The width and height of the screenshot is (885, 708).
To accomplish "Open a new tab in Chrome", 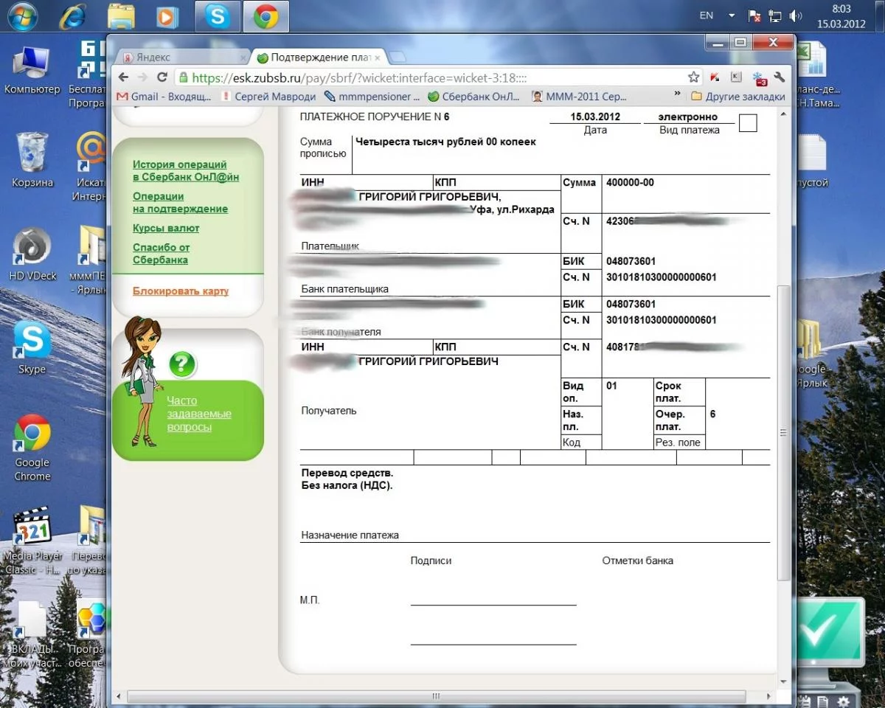I will [x=398, y=57].
